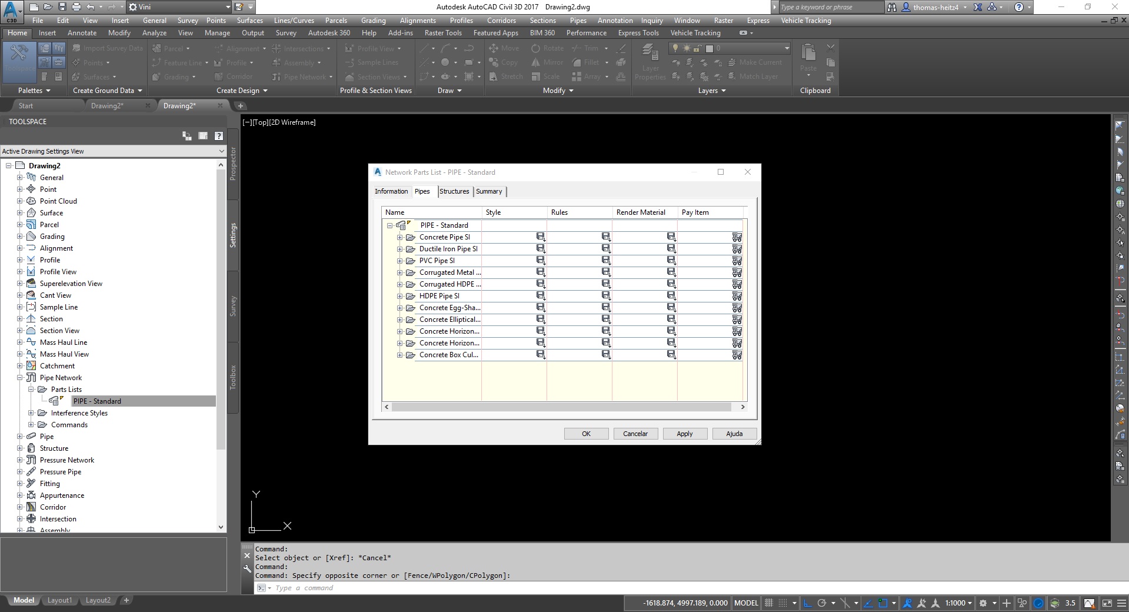1129x612 pixels.
Task: Switch to the Information tab in dialog
Action: click(x=391, y=191)
